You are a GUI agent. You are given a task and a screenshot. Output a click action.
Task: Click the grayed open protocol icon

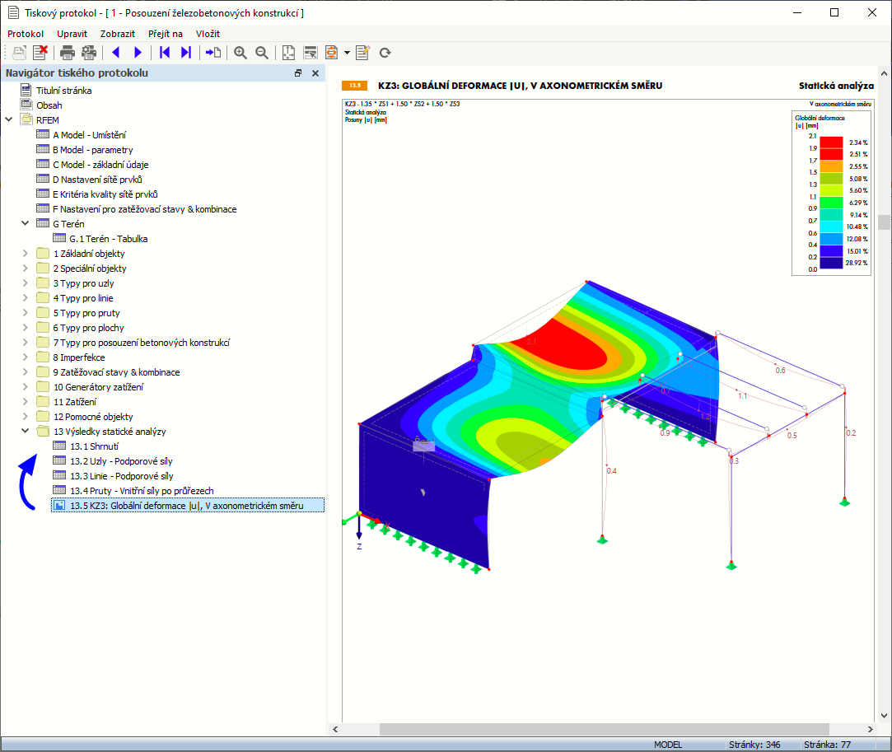[19, 53]
